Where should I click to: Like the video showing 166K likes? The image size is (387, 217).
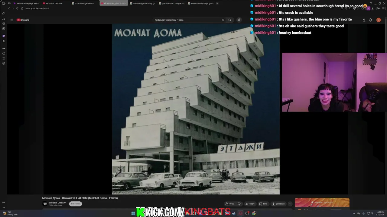coord(230,204)
